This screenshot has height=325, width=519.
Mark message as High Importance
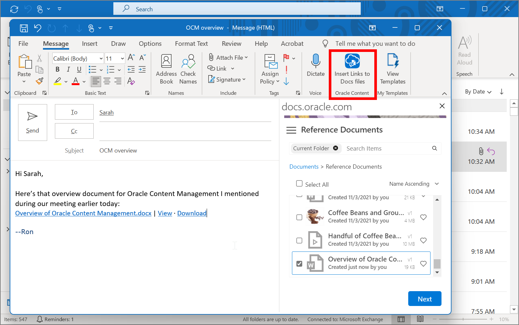286,69
